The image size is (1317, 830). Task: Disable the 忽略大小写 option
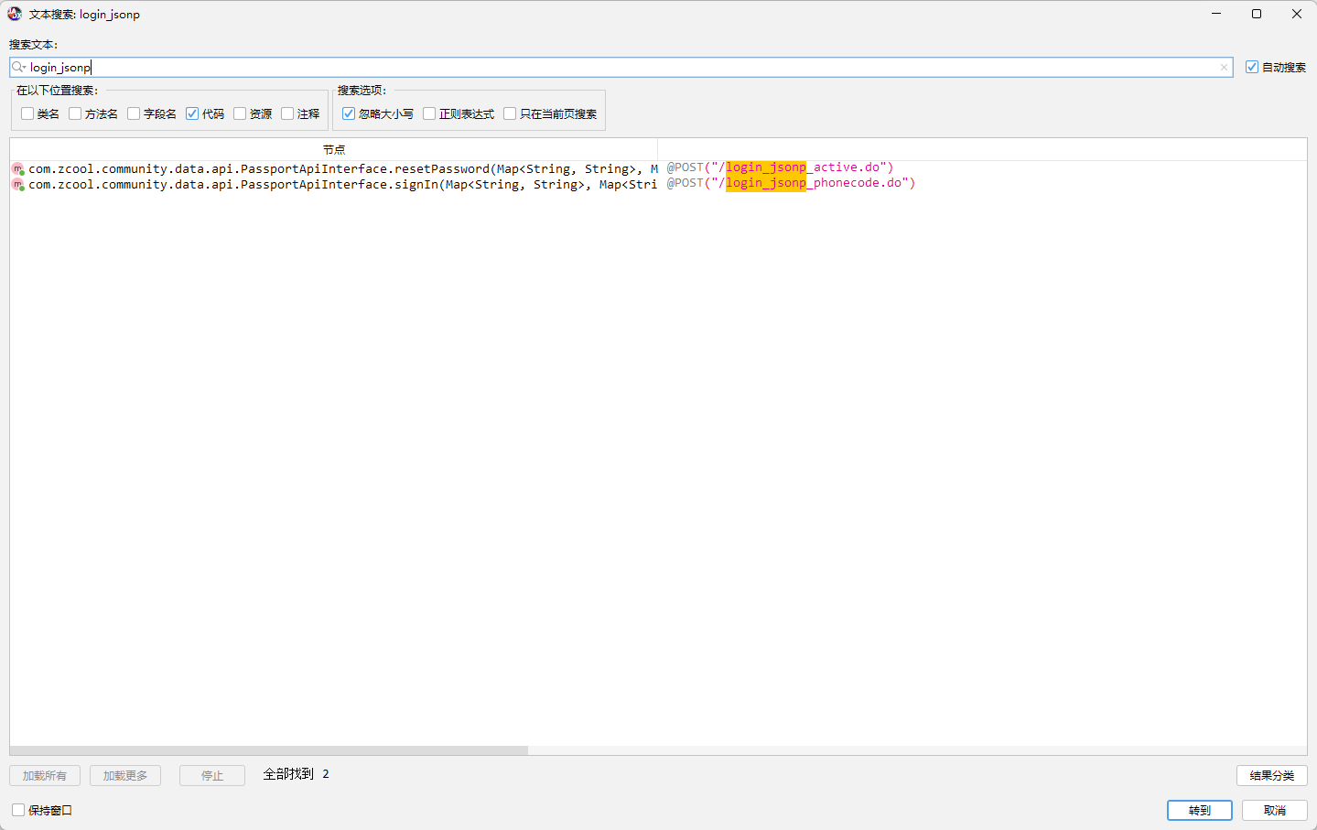(x=349, y=113)
